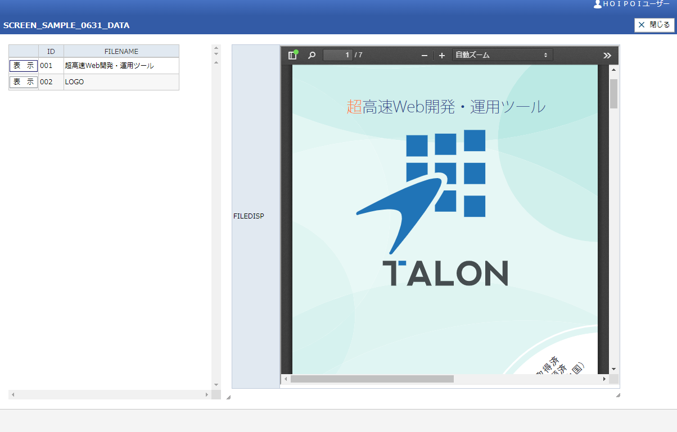Click the table list scroll-down arrow
The width and height of the screenshot is (677, 432).
coord(216,385)
